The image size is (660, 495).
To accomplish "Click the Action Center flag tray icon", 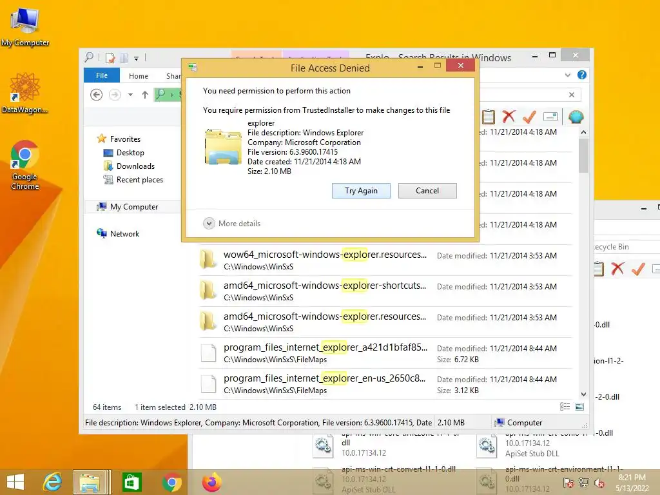I will 568,483.
